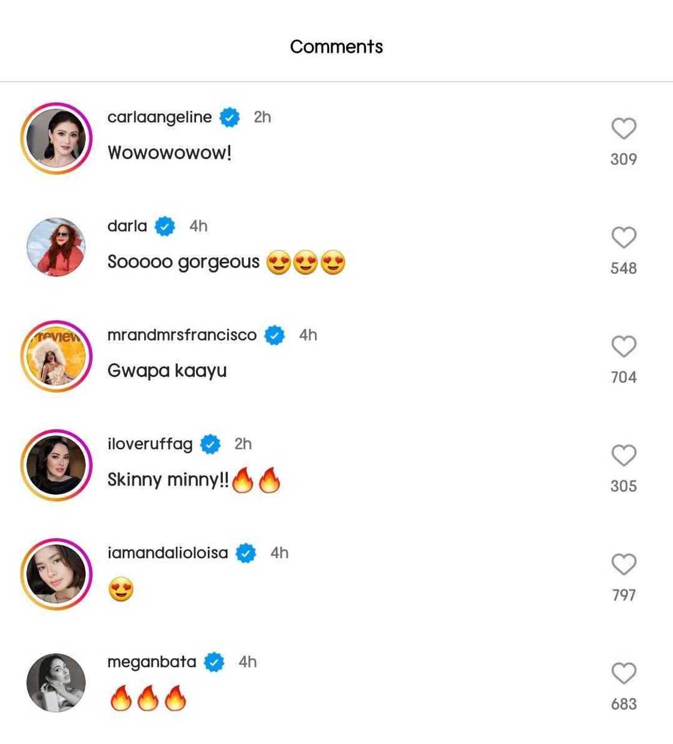Visit mrandmrsfrancisco username link
The width and height of the screenshot is (673, 744).
(x=181, y=335)
